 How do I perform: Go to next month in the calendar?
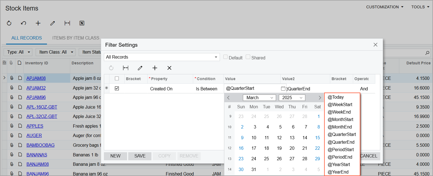click(320, 98)
